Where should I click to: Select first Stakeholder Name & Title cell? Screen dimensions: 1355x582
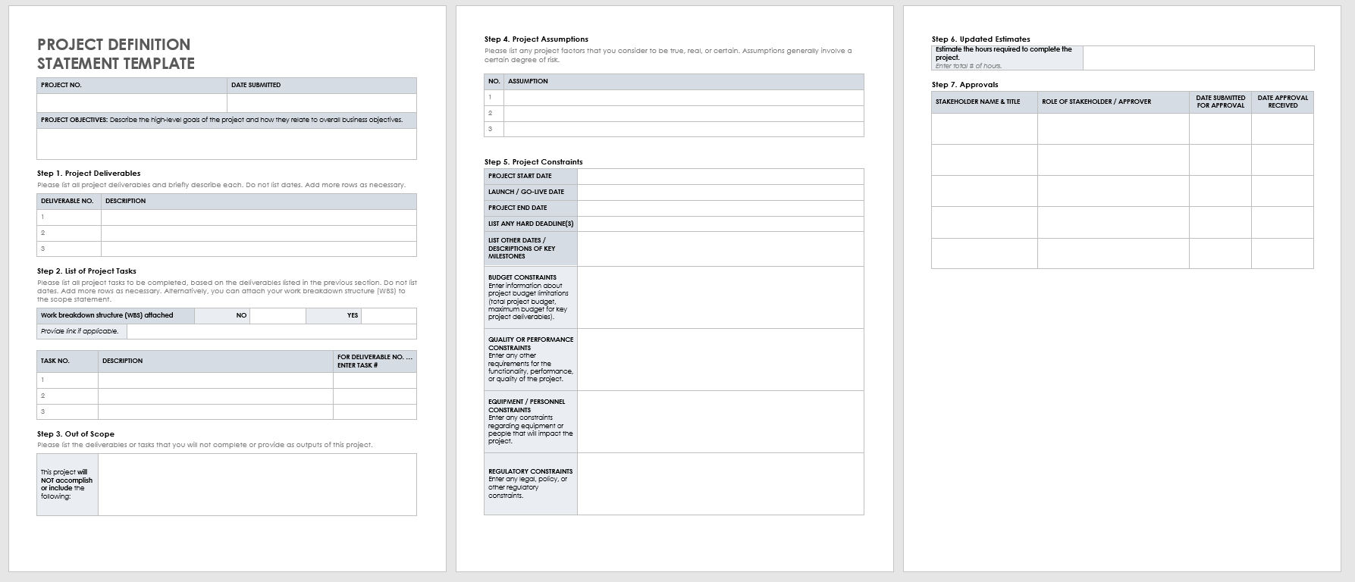(984, 129)
